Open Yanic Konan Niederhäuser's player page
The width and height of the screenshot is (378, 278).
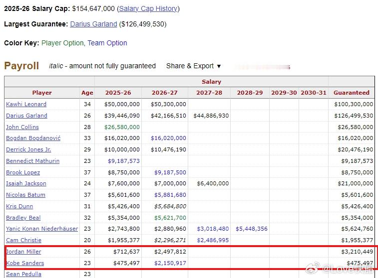(42, 229)
